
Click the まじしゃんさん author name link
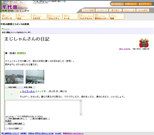coord(125,49)
